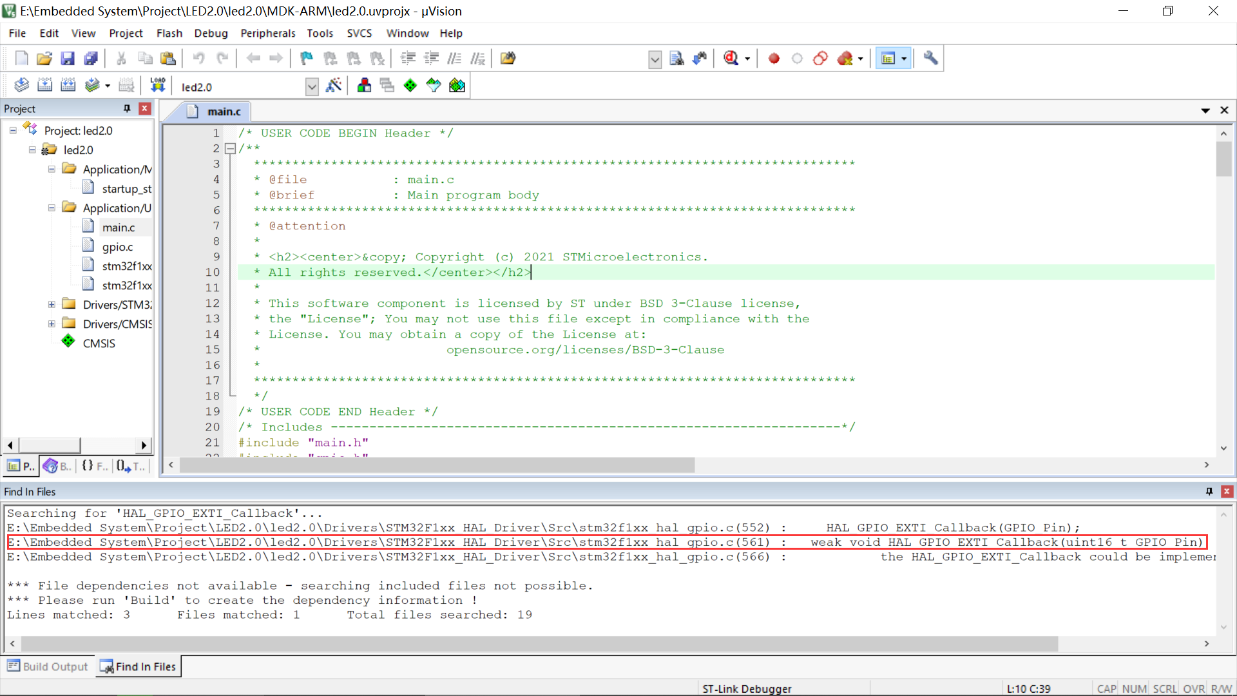Click the Find in Files toolbar icon
The width and height of the screenshot is (1237, 696).
tap(676, 59)
